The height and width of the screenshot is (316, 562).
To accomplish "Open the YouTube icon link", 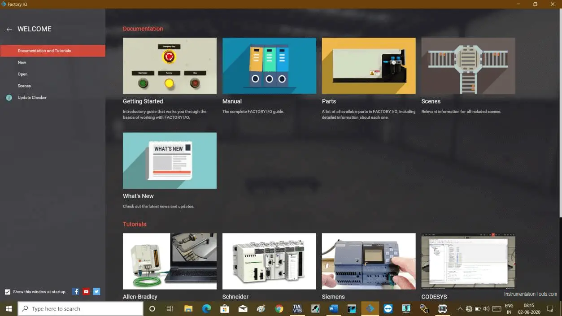I will tap(86, 291).
